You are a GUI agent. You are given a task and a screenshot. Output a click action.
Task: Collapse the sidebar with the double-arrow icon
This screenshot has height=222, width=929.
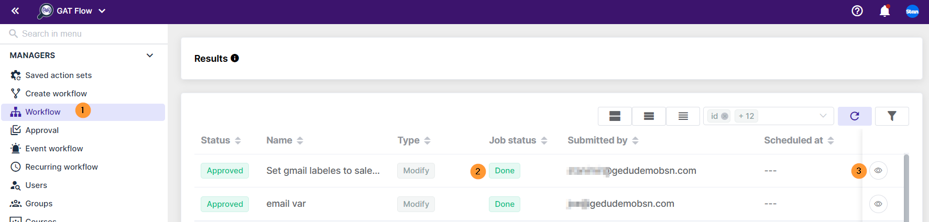tap(15, 10)
